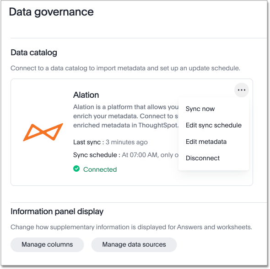Click the Last sync time value
Viewport: 270px width, 269px height.
pyautogui.click(x=127, y=142)
